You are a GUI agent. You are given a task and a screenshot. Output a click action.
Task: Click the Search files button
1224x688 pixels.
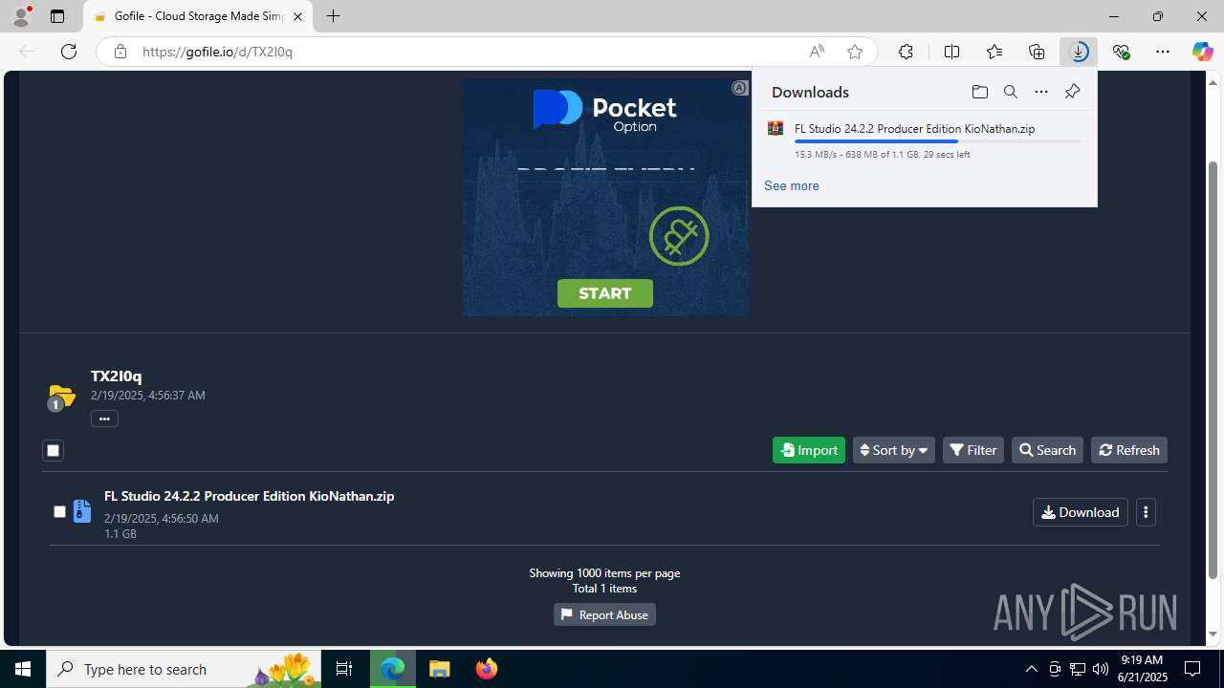point(1047,450)
